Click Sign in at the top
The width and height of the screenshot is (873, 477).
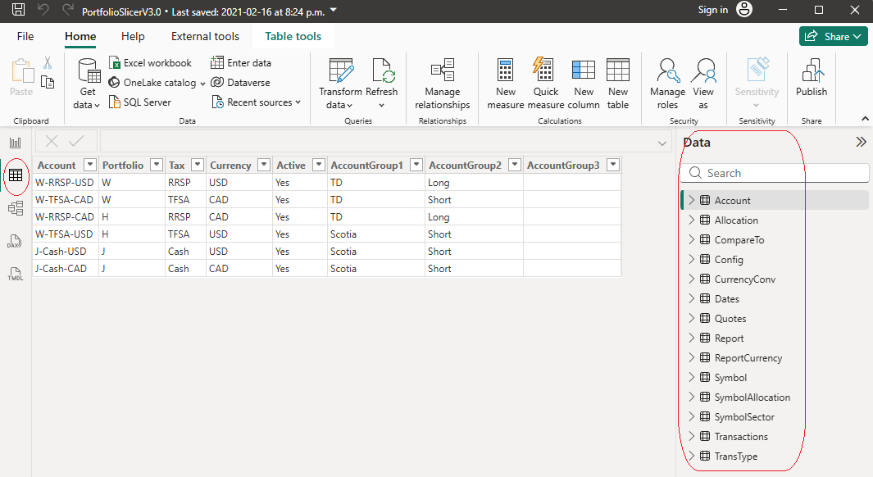712,10
